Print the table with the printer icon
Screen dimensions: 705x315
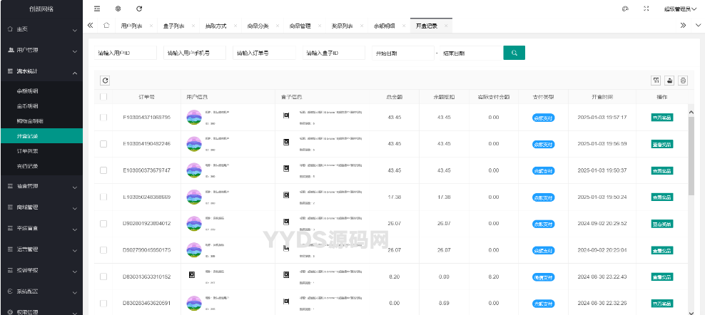(x=683, y=81)
